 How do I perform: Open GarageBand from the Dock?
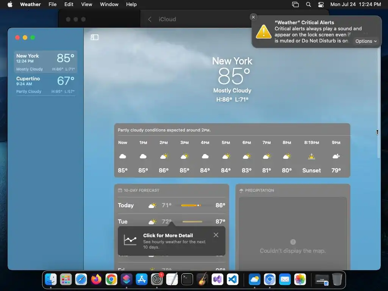click(x=202, y=279)
